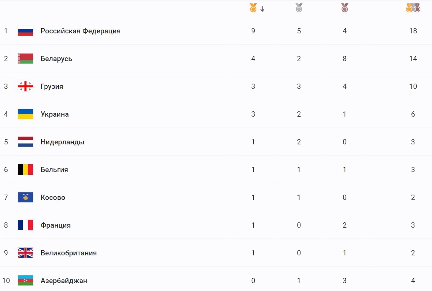Open the Бельгия country link
Image resolution: width=432 pixels, height=291 pixels.
click(54, 170)
